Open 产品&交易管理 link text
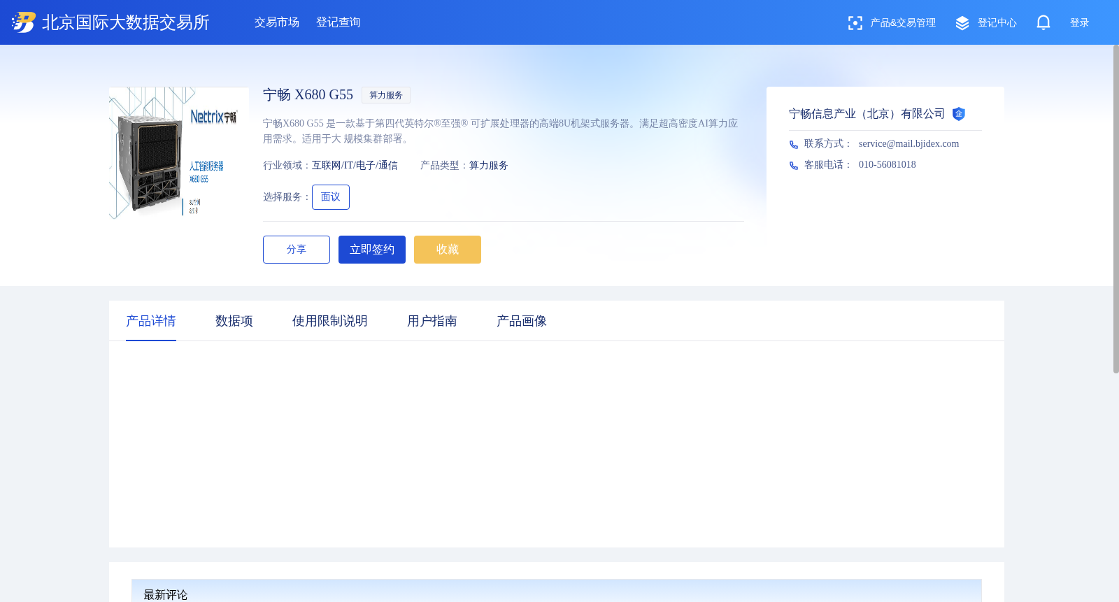This screenshot has width=1119, height=602. click(903, 23)
